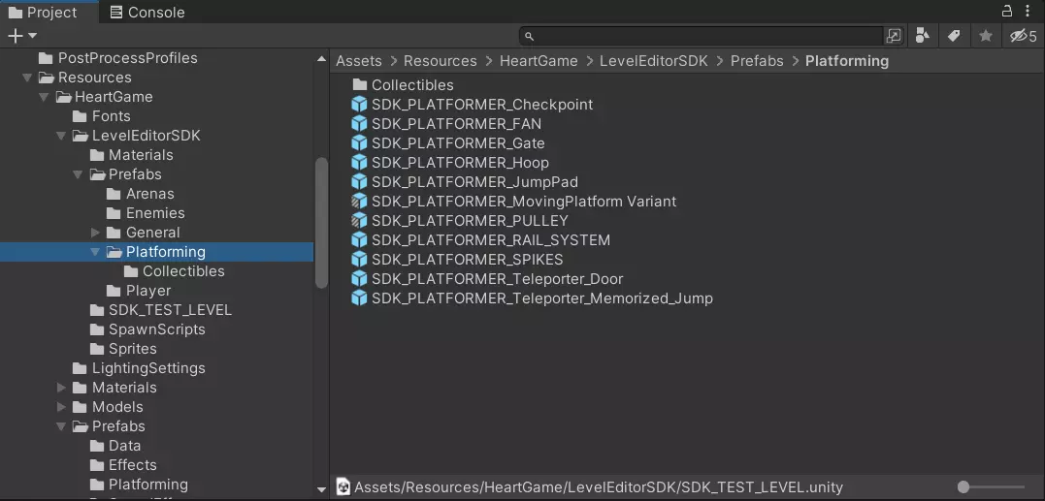This screenshot has height=501, width=1045.
Task: Go to HeartGame in the breadcrumb
Action: pos(539,61)
